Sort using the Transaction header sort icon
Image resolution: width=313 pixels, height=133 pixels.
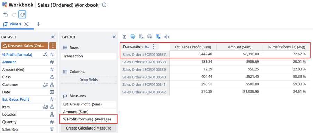(147, 47)
